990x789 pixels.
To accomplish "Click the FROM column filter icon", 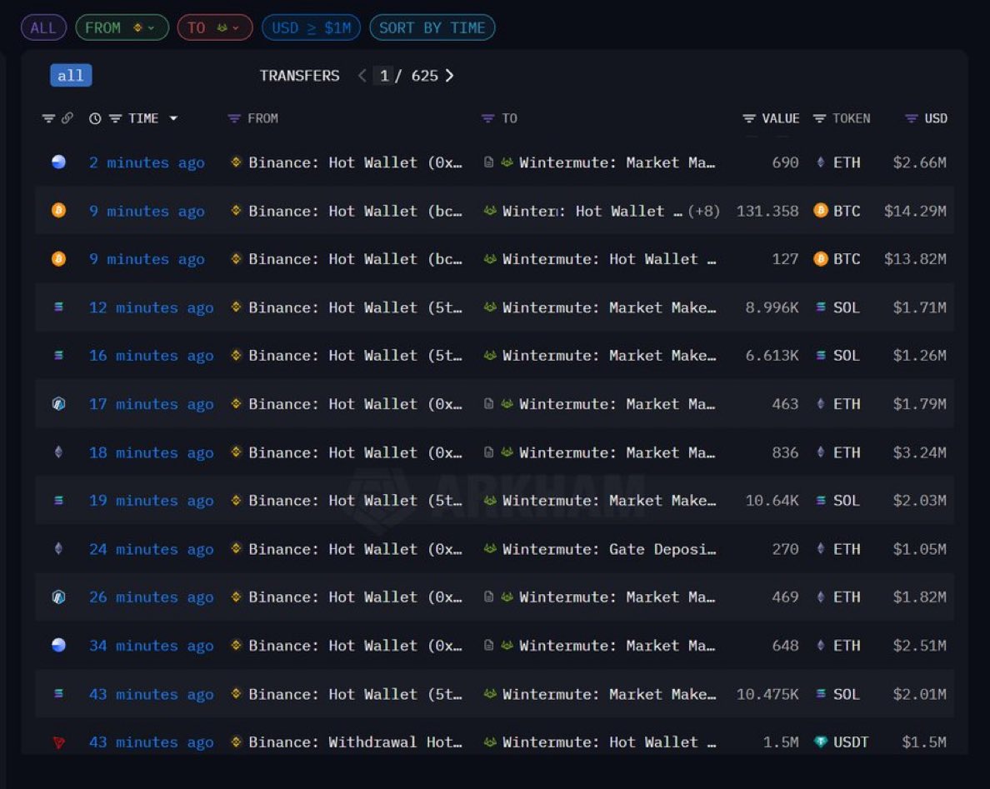I will tap(233, 118).
